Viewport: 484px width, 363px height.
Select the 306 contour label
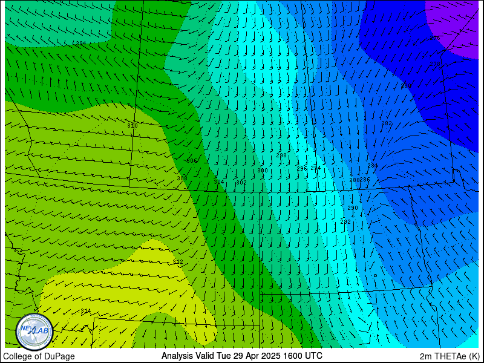(192, 161)
